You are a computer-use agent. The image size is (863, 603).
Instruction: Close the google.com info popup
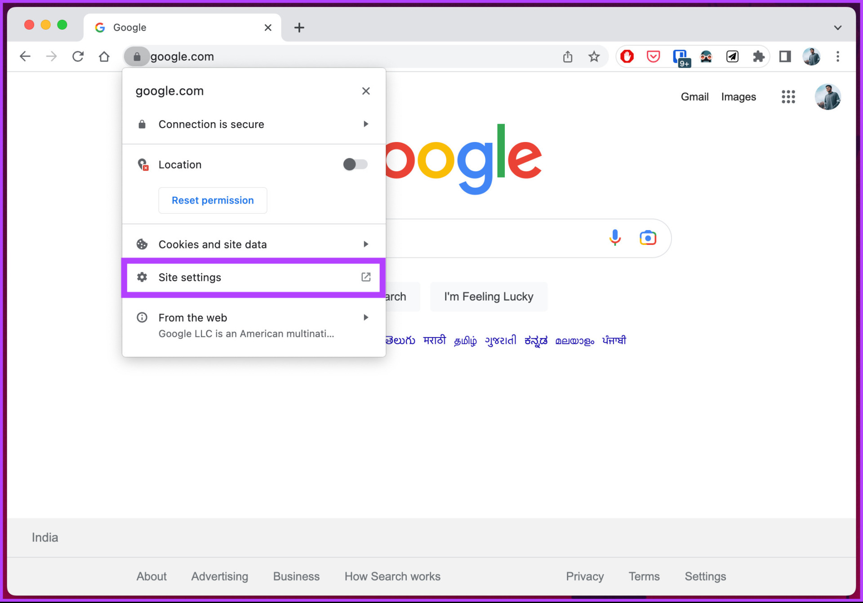[366, 91]
